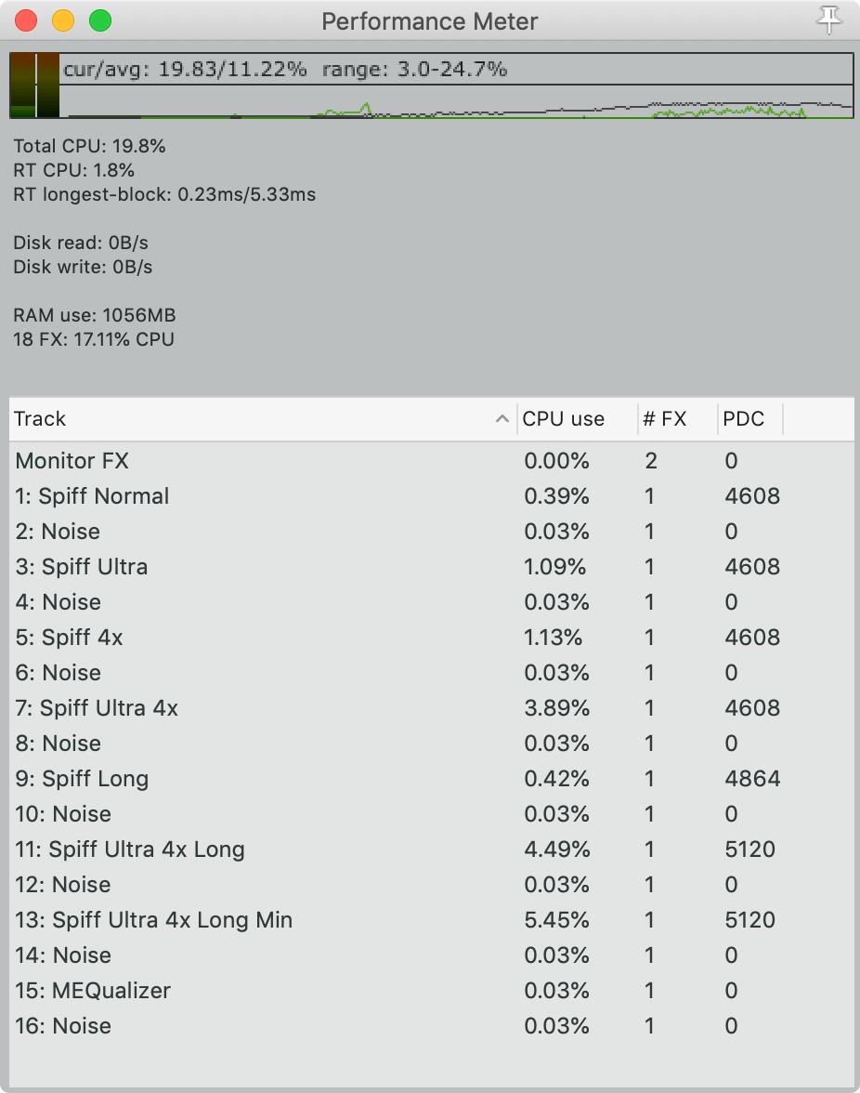Screen dimensions: 860x1093
Task: Click the green zoom button in the titlebar
Action: click(x=102, y=20)
